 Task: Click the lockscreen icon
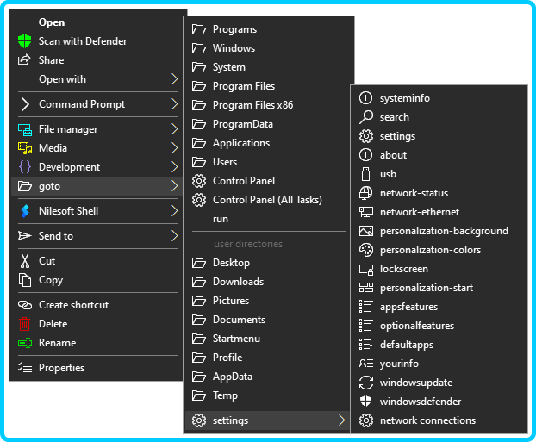(x=365, y=269)
